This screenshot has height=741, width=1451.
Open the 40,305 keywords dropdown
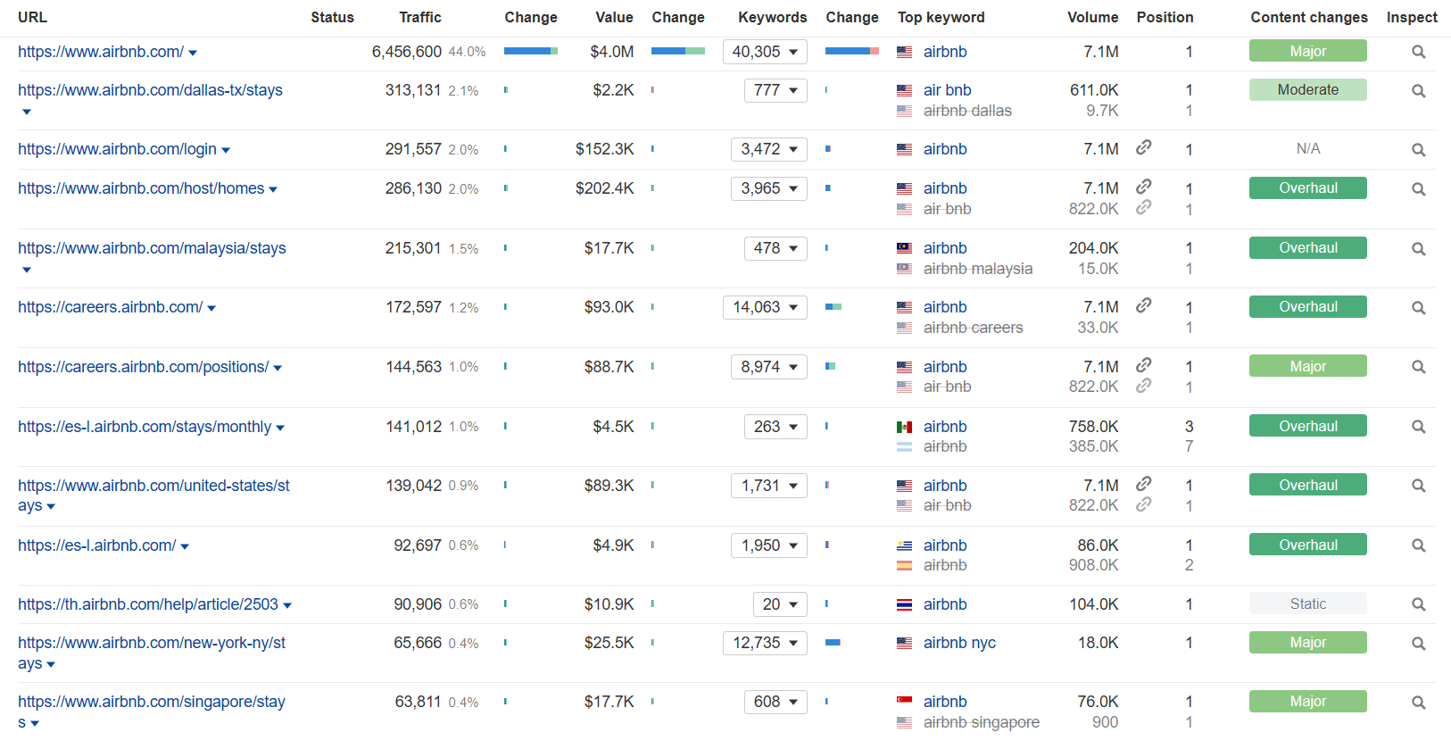coord(765,52)
